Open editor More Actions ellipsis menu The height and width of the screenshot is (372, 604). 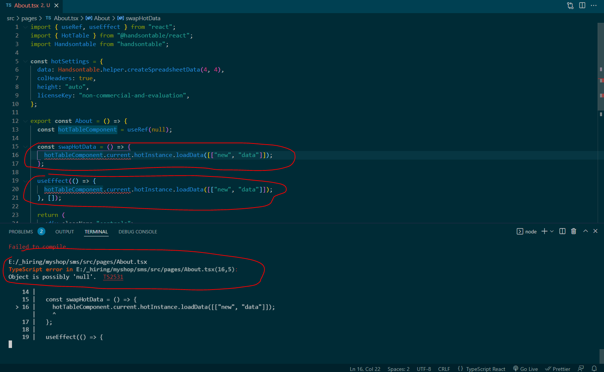pos(594,6)
